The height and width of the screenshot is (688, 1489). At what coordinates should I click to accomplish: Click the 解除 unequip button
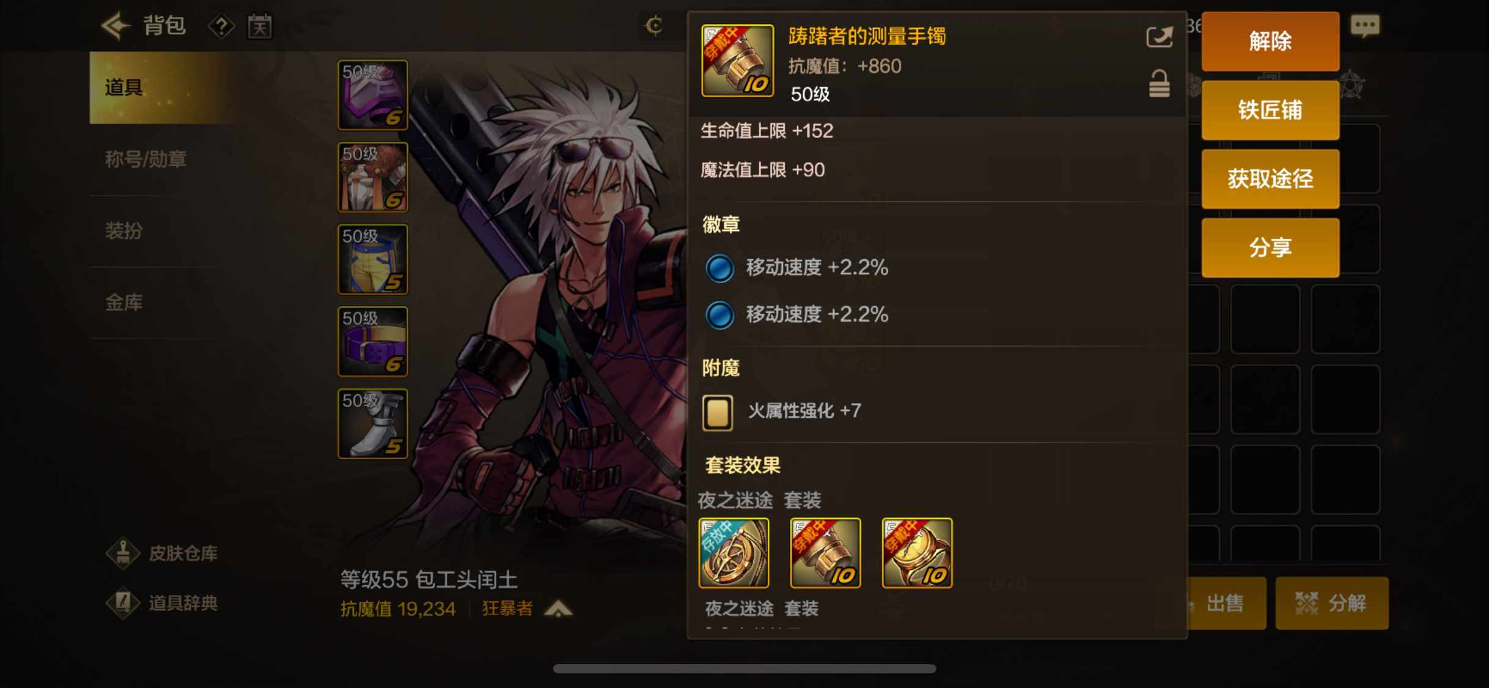1270,41
